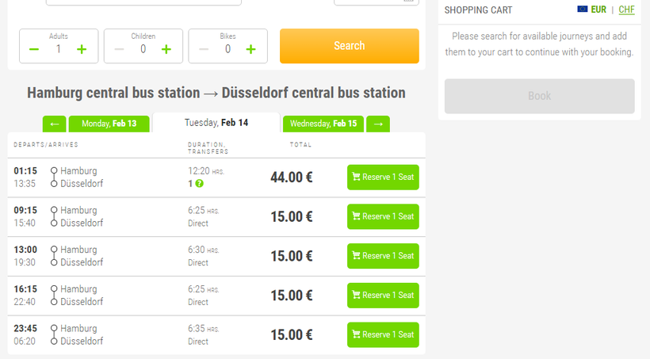Click the transfer info question mark icon
The width and height of the screenshot is (650, 359).
[x=200, y=184]
